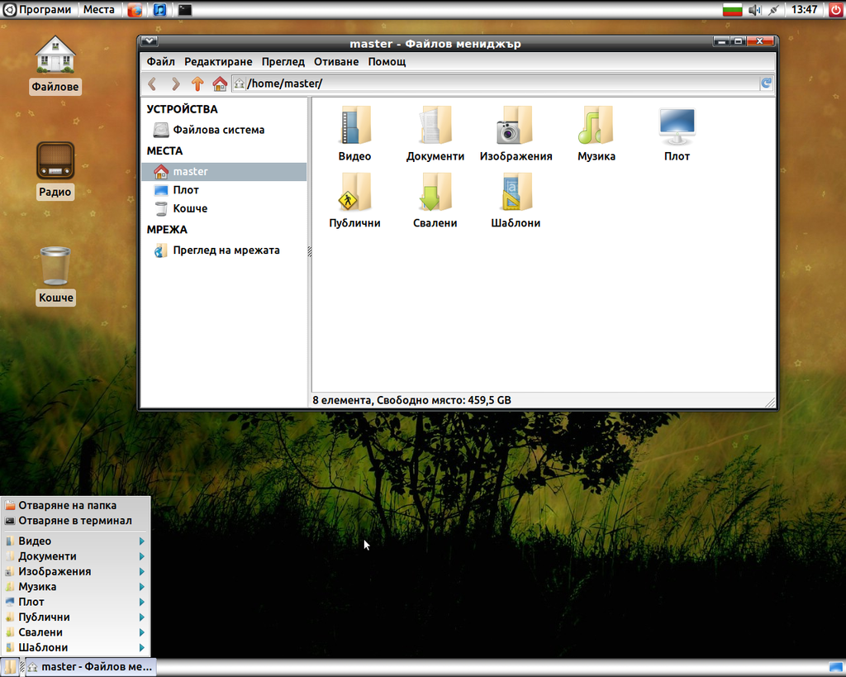Open the volume speaker indicator

click(x=754, y=10)
